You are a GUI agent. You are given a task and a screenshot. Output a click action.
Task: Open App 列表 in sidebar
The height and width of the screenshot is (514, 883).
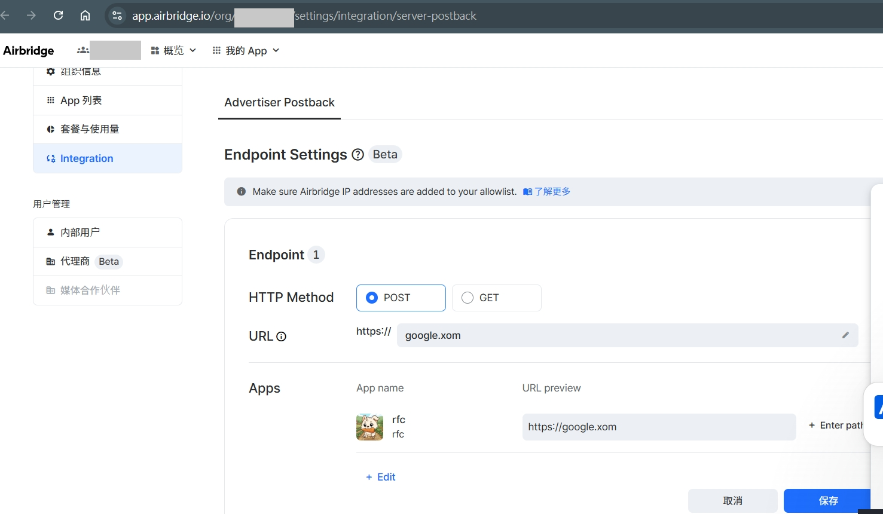click(108, 100)
